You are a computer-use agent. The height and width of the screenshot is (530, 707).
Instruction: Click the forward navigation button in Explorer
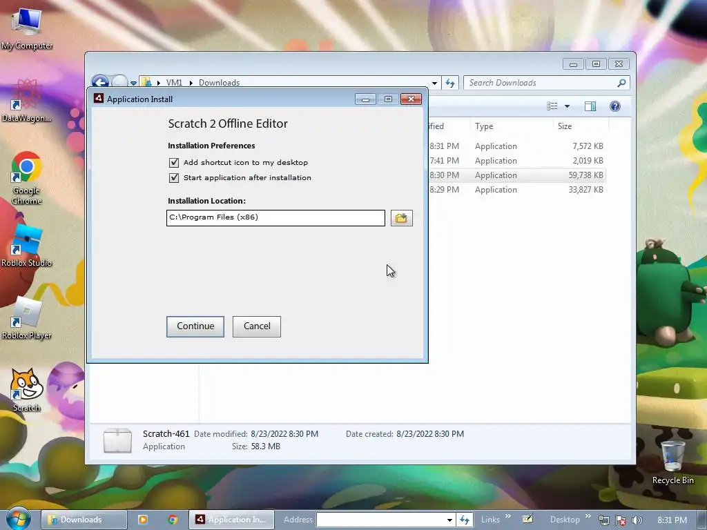coord(119,82)
